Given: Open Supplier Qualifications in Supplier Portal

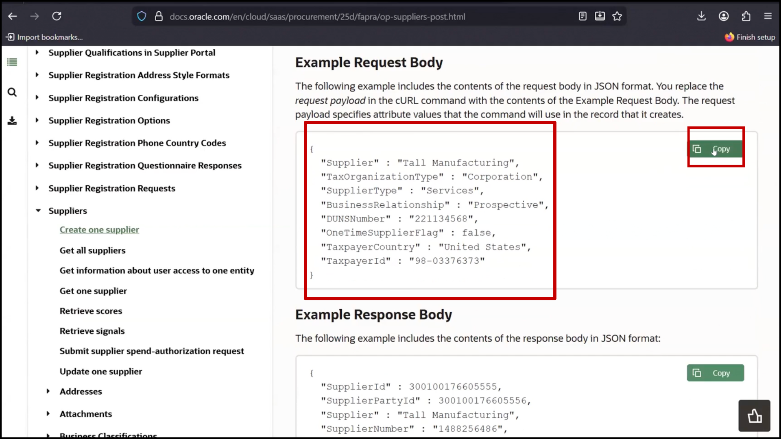Looking at the screenshot, I should [x=132, y=53].
